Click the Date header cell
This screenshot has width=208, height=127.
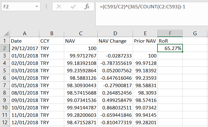pos(24,41)
